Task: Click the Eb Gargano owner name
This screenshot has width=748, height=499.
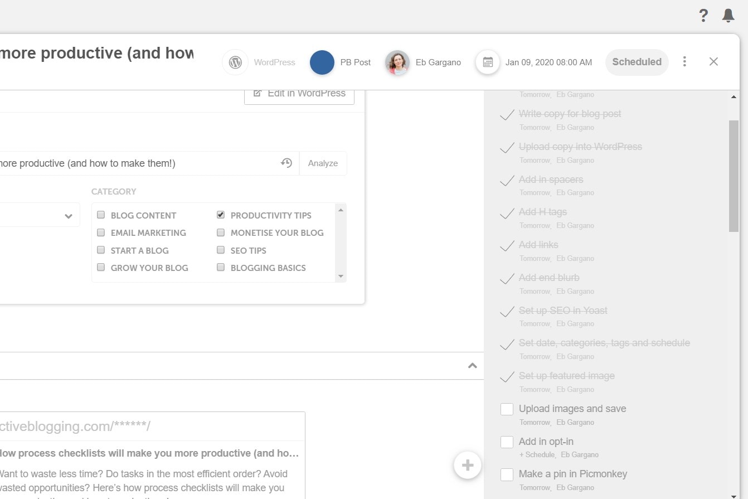Action: [438, 62]
